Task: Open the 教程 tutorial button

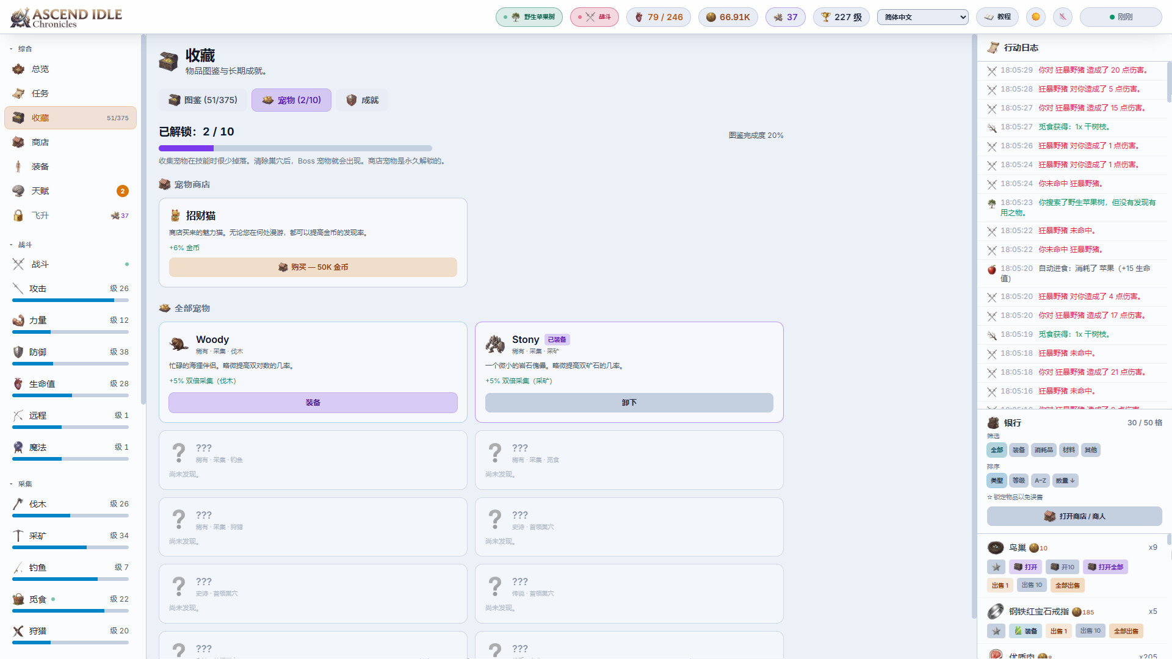Action: coord(997,17)
